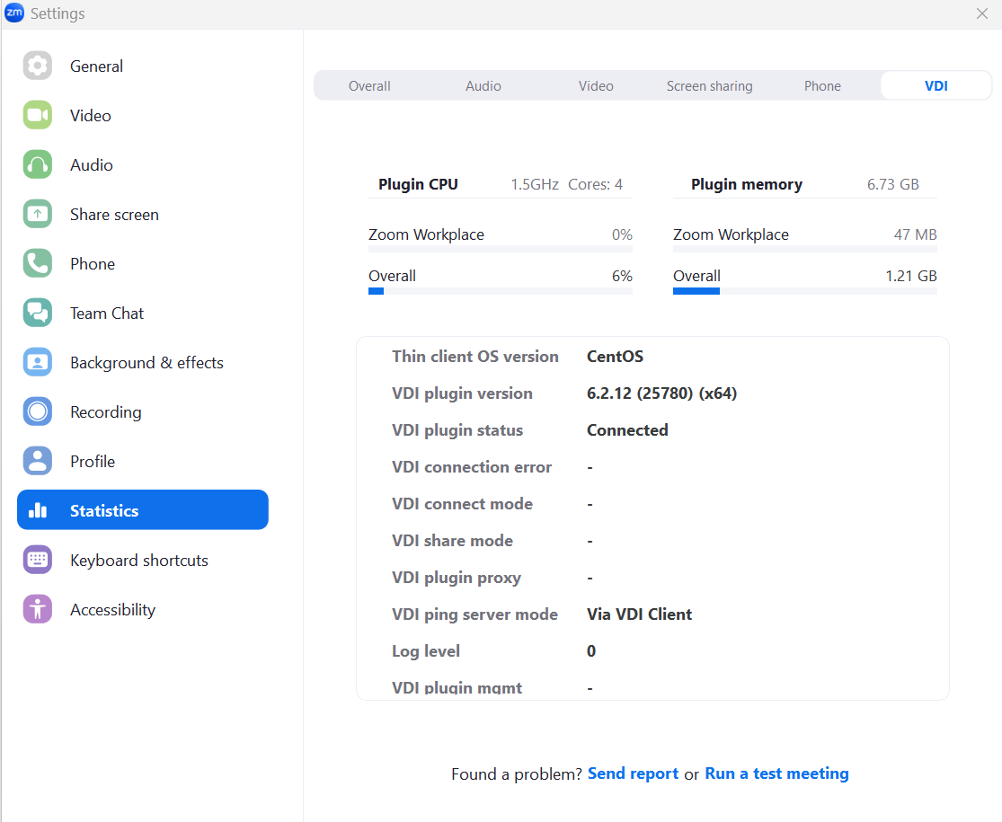Select the VDI statistics tab

click(936, 85)
